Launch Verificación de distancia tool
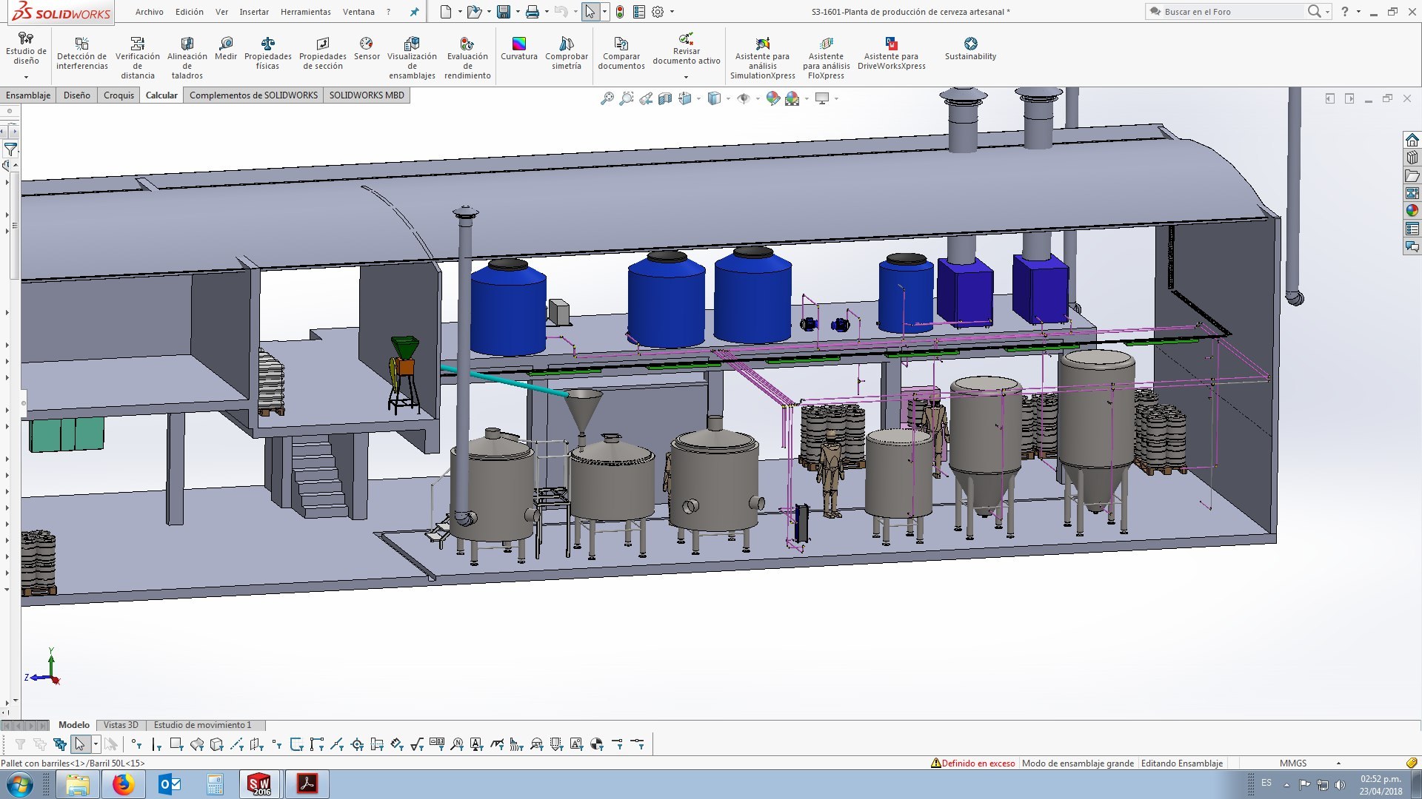 point(137,58)
